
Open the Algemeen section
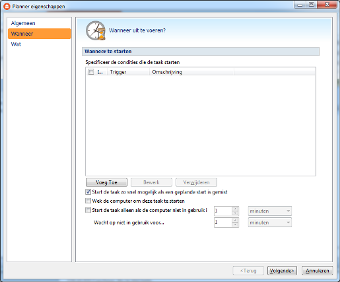pos(23,23)
